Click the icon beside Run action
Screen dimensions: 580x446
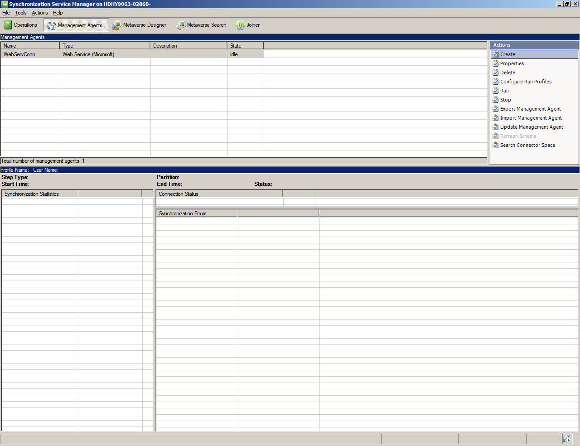(x=496, y=91)
